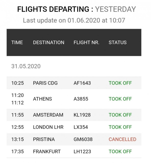Open the FRANKFURT destination entry
This screenshot has height=163, width=151.
click(47, 152)
